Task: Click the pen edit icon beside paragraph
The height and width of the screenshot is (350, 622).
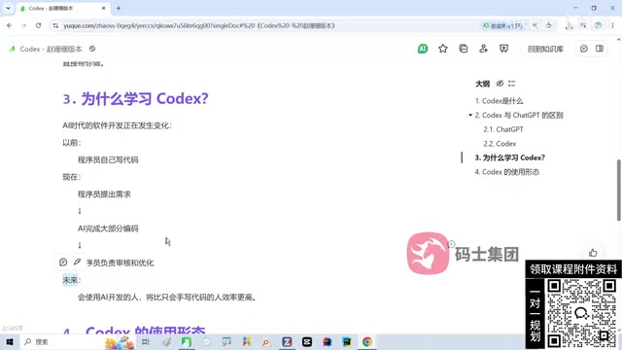Action: (77, 262)
